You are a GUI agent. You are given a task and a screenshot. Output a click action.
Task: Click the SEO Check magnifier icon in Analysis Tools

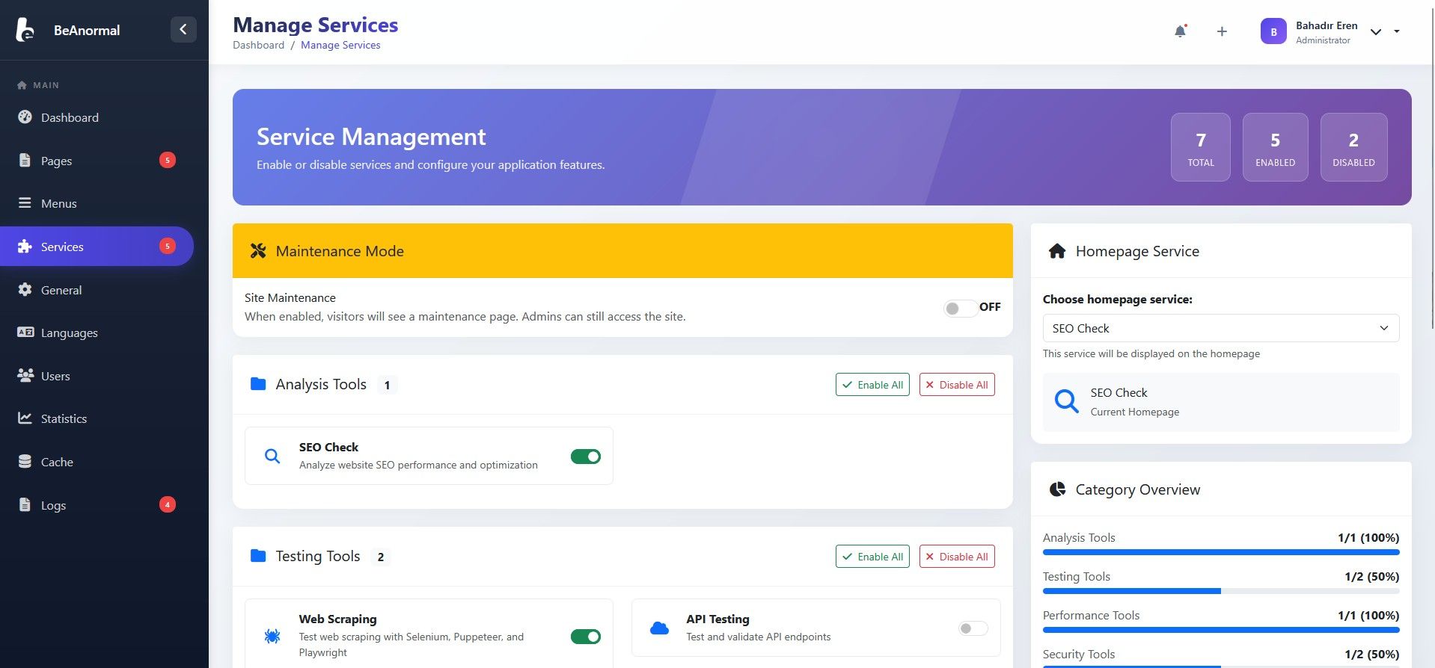[x=272, y=456]
